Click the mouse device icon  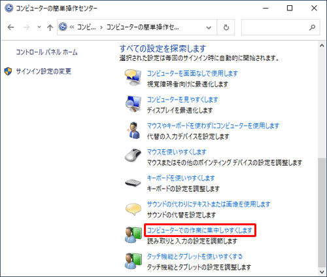[133, 155]
